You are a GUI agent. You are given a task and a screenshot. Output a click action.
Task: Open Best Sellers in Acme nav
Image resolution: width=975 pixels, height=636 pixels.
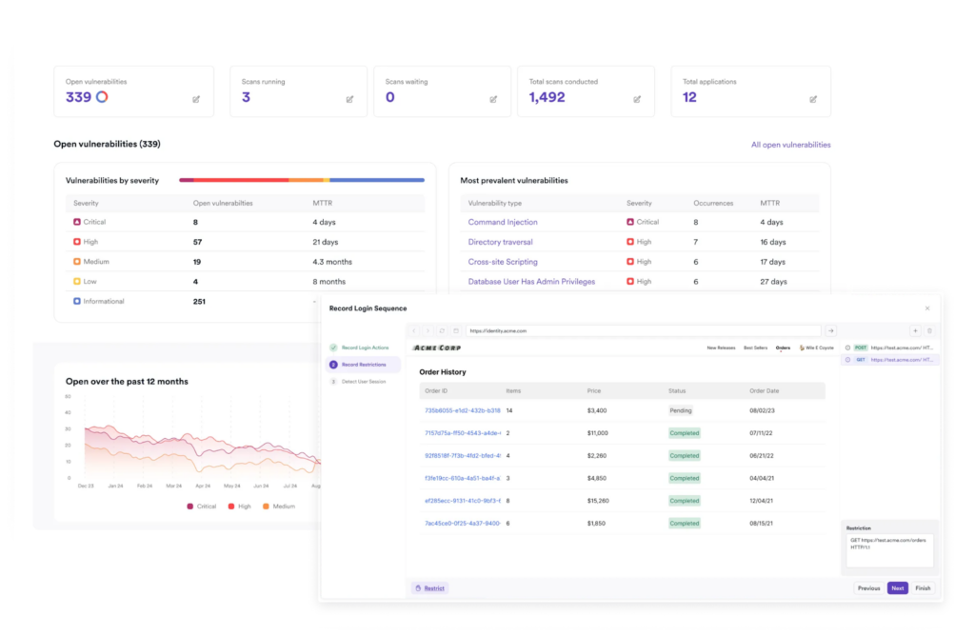[x=755, y=348]
